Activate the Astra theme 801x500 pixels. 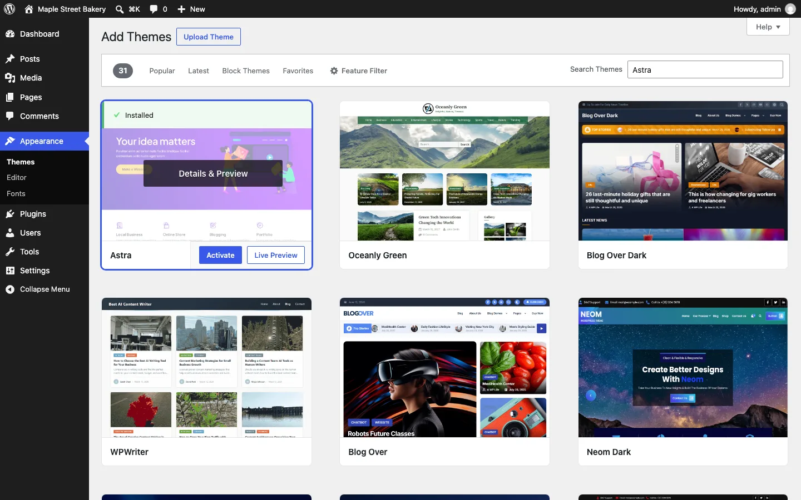coord(220,255)
